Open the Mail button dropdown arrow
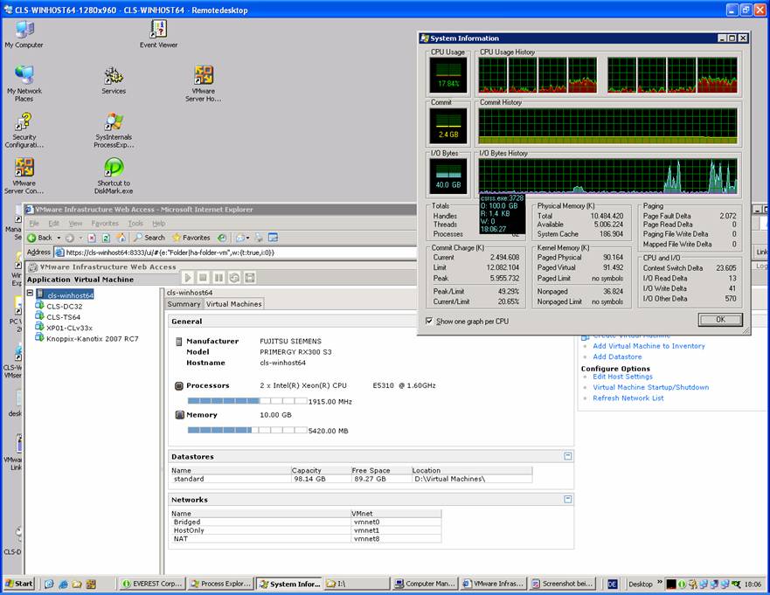Screen dimensions: 770x595 247,238
